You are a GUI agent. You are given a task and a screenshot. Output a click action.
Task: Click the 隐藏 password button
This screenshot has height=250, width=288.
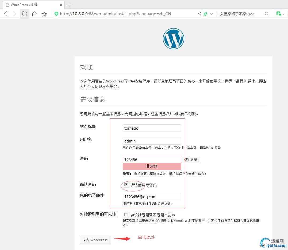[x=191, y=160]
